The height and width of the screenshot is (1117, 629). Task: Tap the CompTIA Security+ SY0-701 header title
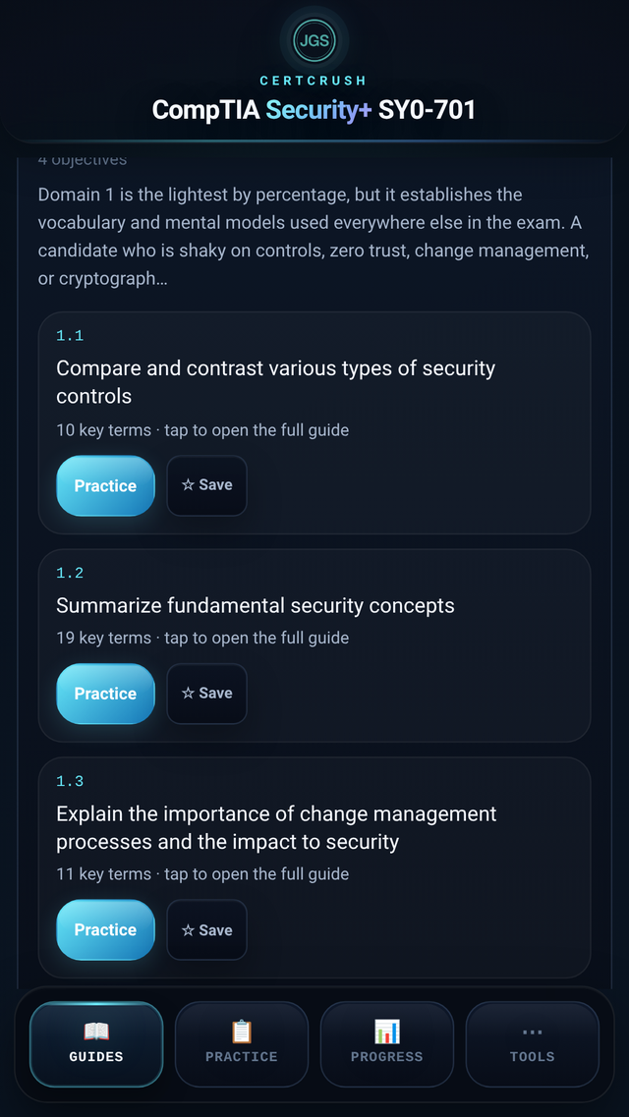pyautogui.click(x=314, y=110)
